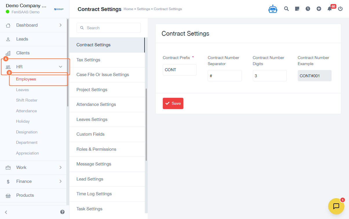Click the settings Search box

click(x=109, y=28)
